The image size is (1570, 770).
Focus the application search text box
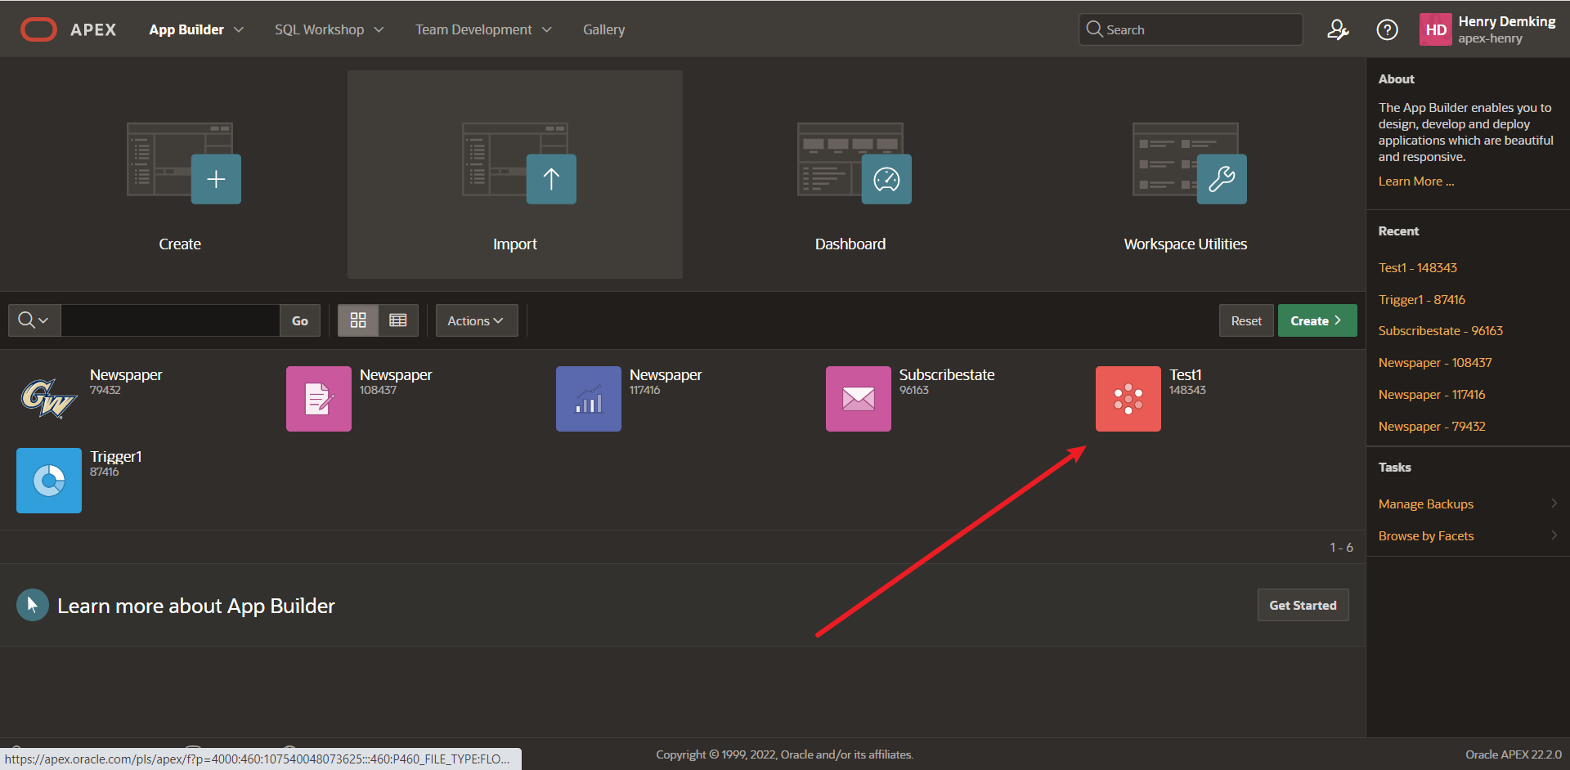170,320
